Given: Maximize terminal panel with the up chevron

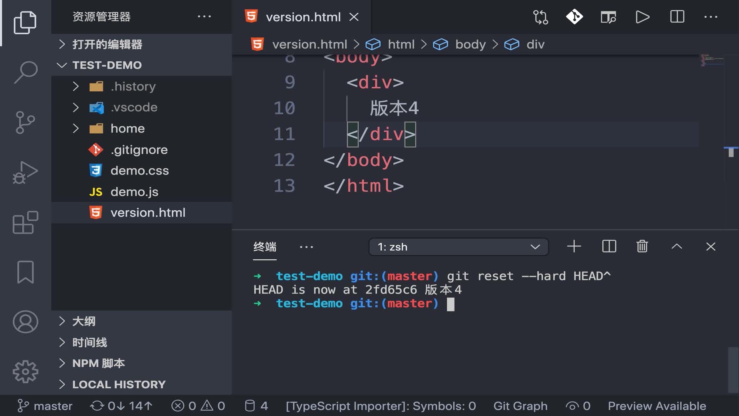Looking at the screenshot, I should tap(677, 247).
